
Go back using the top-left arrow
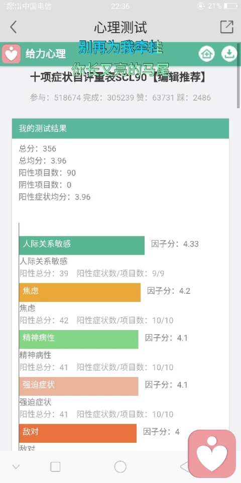pyautogui.click(x=13, y=27)
